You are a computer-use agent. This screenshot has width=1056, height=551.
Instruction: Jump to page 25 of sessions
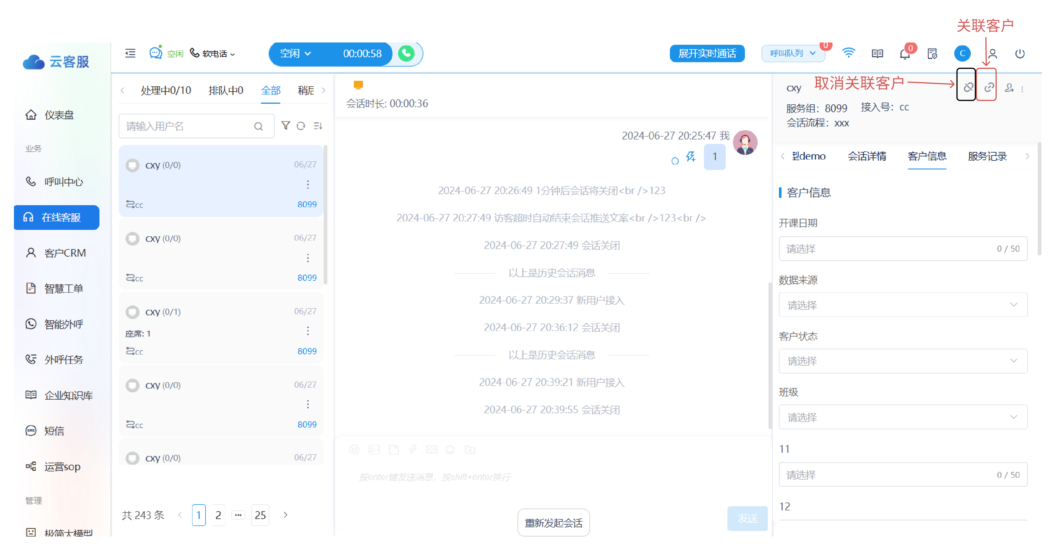tap(260, 515)
